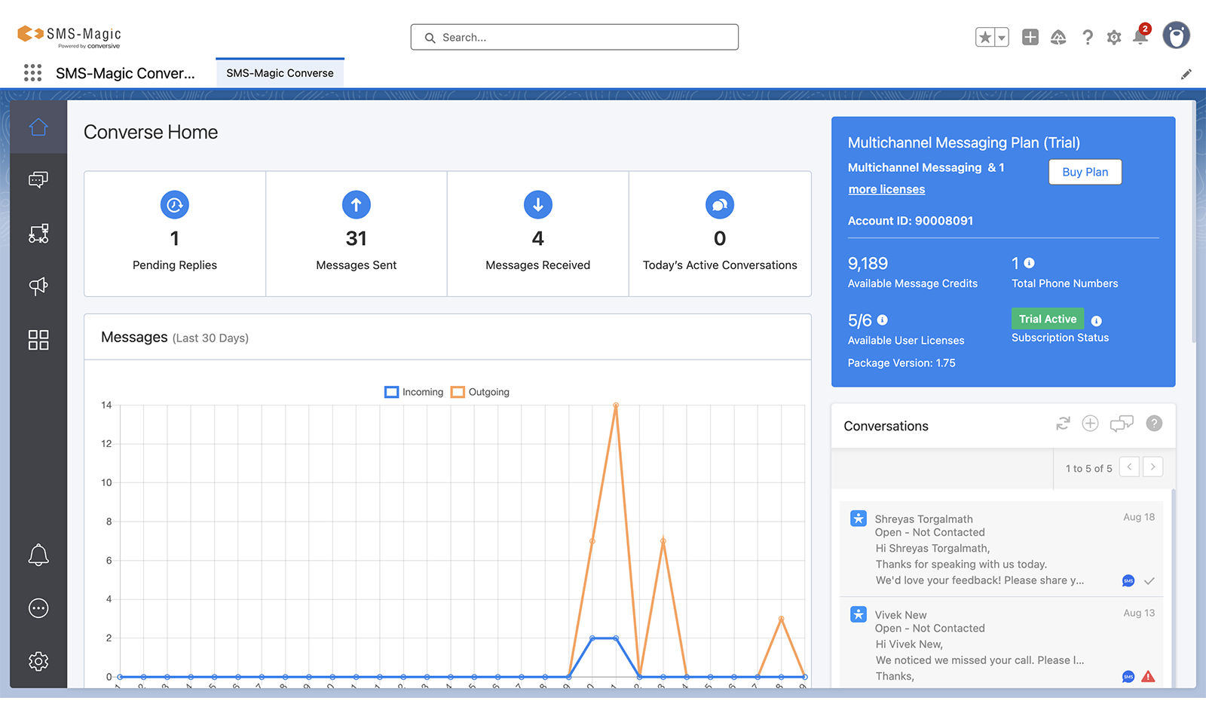Viewport: 1206px width, 716px height.
Task: Open the settings gear in the left sidebar
Action: pos(38,662)
